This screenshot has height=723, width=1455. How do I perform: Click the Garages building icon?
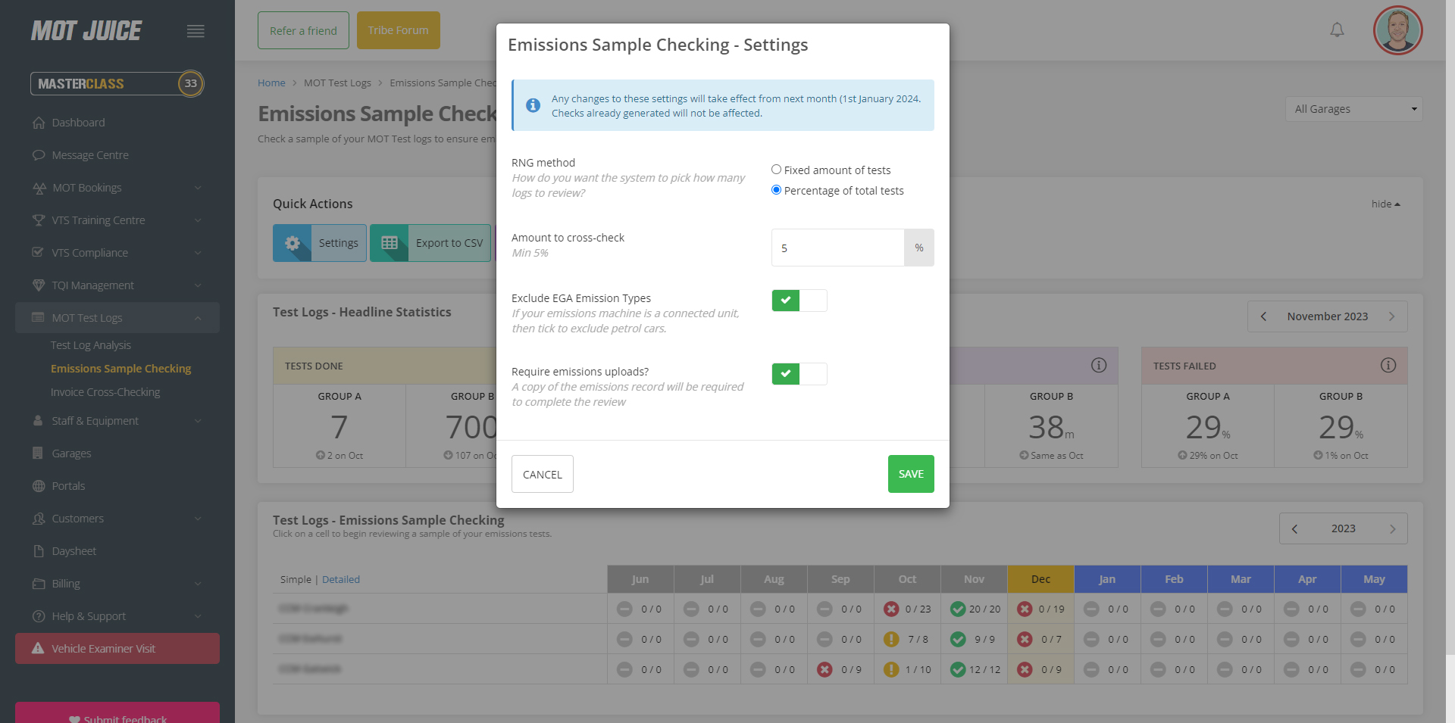(x=38, y=453)
